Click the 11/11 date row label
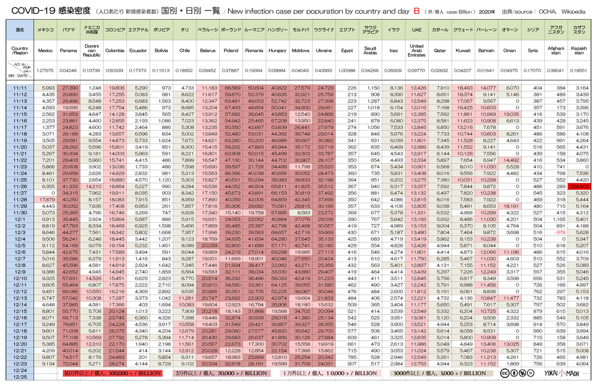 pyautogui.click(x=19, y=88)
